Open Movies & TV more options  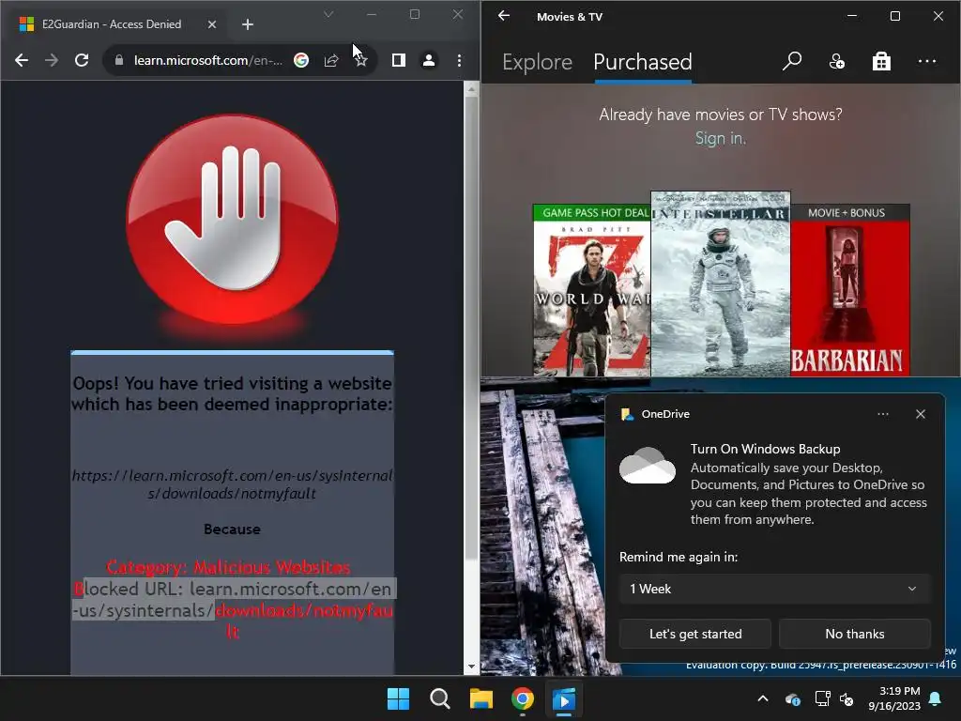pyautogui.click(x=926, y=61)
